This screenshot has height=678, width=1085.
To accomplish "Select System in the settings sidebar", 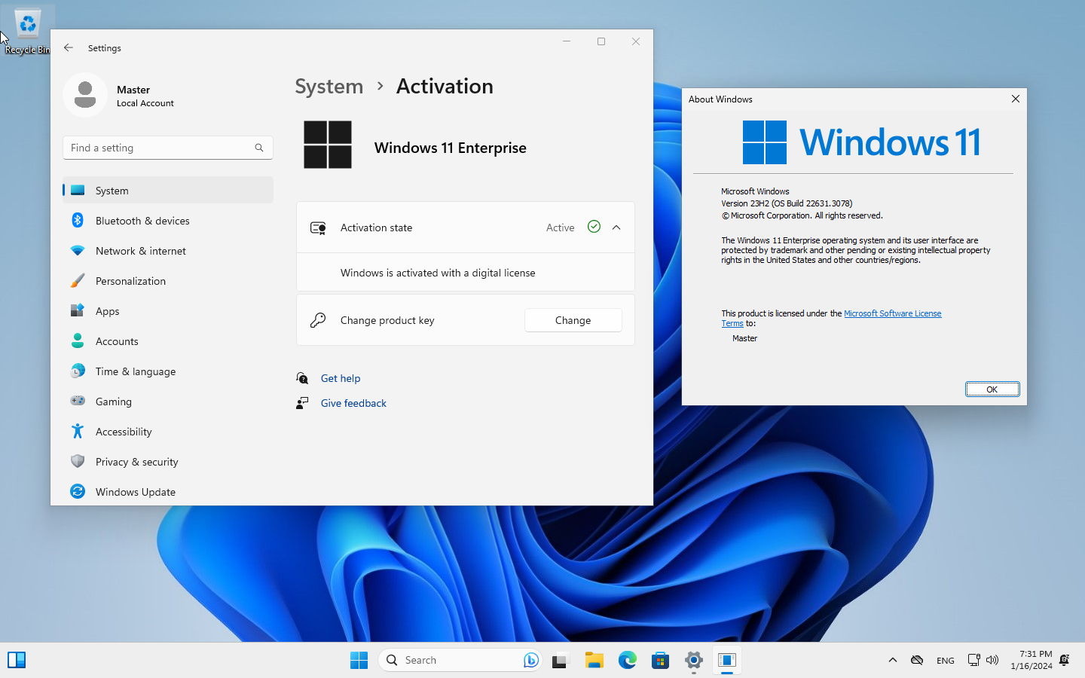I will tap(78, 190).
